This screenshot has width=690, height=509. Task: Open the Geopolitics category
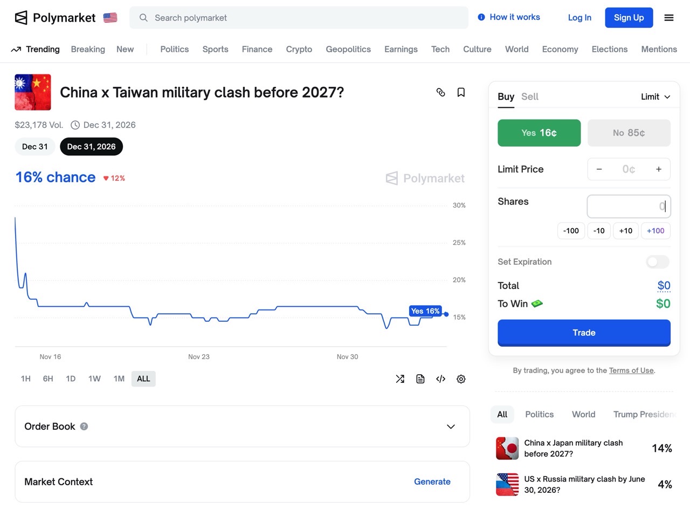[348, 49]
